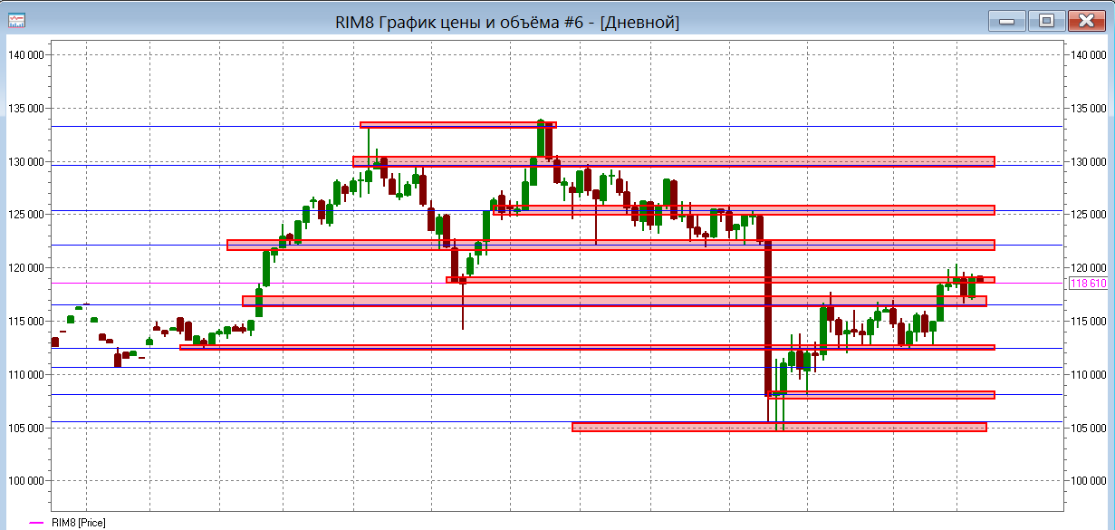Viewport: 1115px width, 530px height.
Task: Click '140 000' on the right price axis
Action: tap(1090, 55)
